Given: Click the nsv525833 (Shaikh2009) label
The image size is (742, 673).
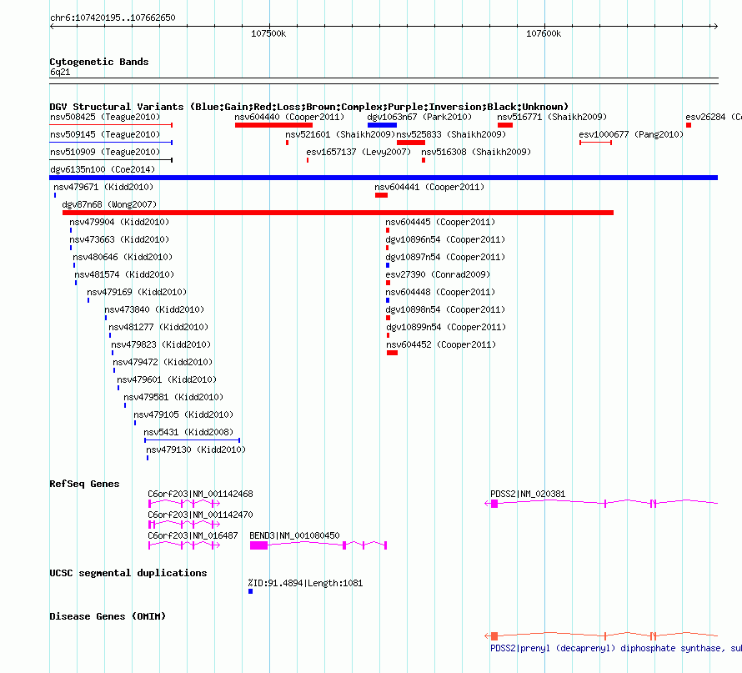Looking at the screenshot, I should (451, 134).
